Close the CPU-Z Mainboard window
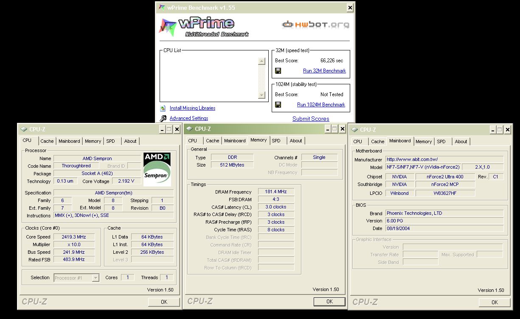This screenshot has width=520, height=319. tap(507, 130)
